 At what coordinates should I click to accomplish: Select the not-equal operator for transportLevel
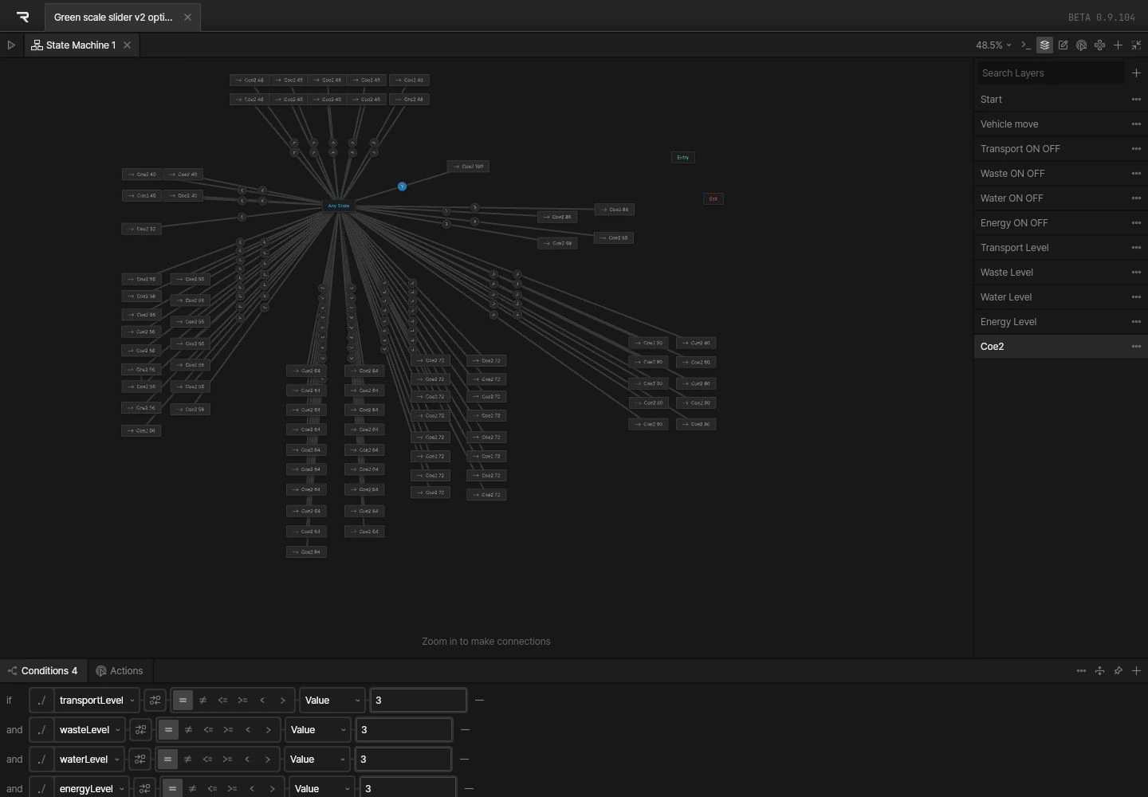tap(202, 701)
